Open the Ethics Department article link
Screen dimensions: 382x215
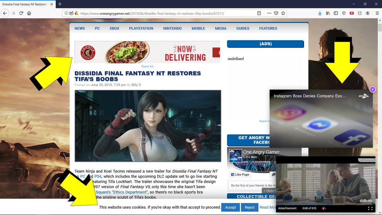point(121,192)
